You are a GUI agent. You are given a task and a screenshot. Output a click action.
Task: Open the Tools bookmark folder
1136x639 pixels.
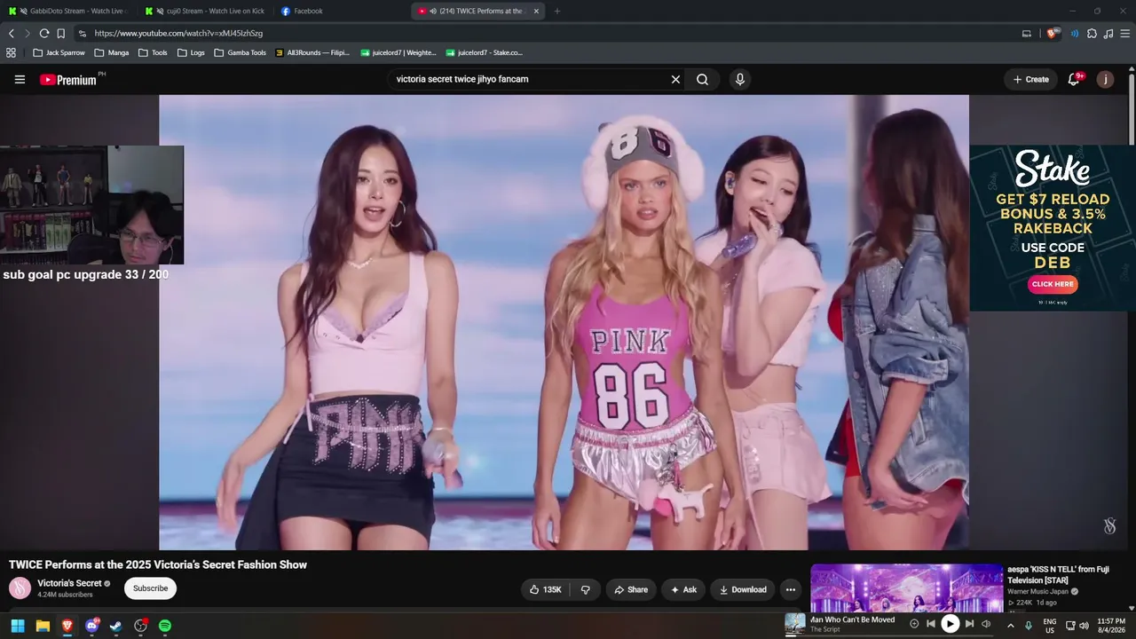pyautogui.click(x=153, y=52)
